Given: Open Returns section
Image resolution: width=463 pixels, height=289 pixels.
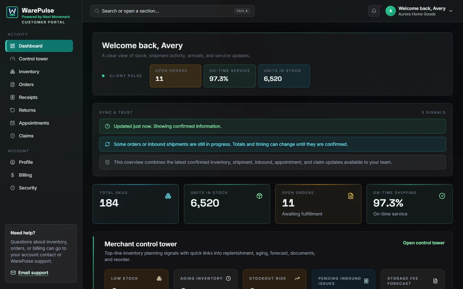Looking at the screenshot, I should 39,110.
